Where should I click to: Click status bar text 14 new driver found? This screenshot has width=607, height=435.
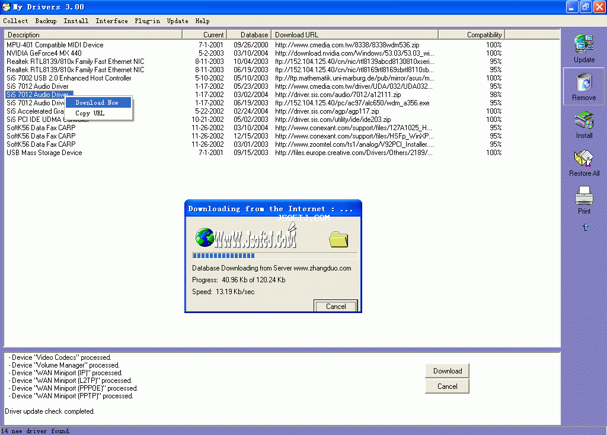tap(35, 431)
